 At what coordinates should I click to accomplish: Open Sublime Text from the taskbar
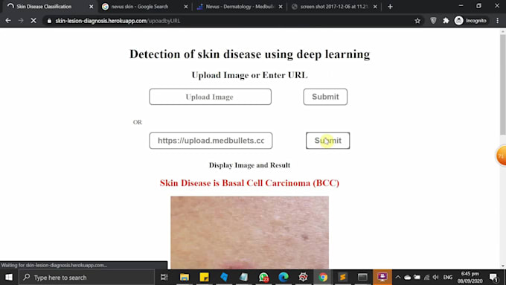(343, 278)
